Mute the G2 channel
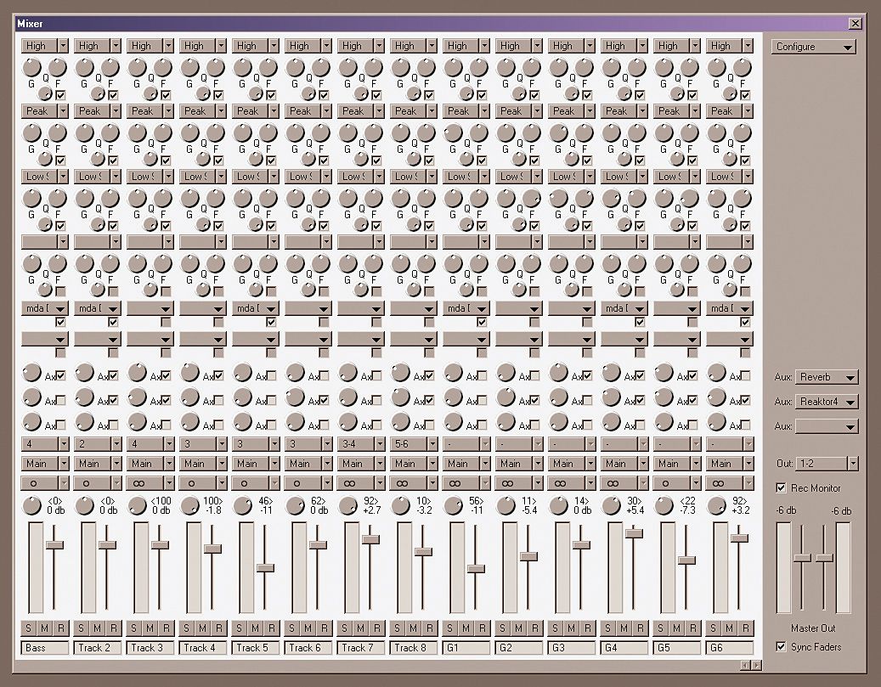 [518, 628]
